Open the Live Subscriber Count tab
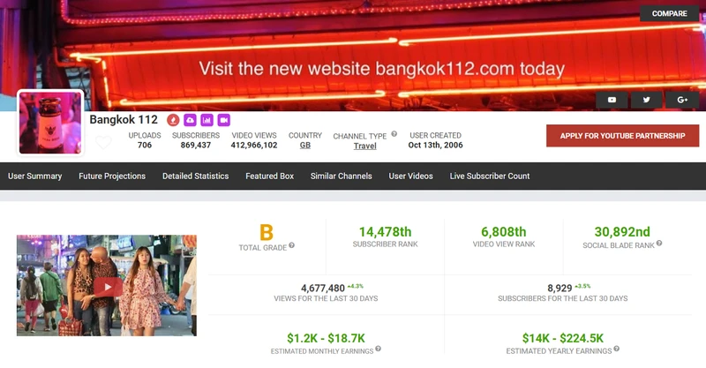 pyautogui.click(x=490, y=176)
